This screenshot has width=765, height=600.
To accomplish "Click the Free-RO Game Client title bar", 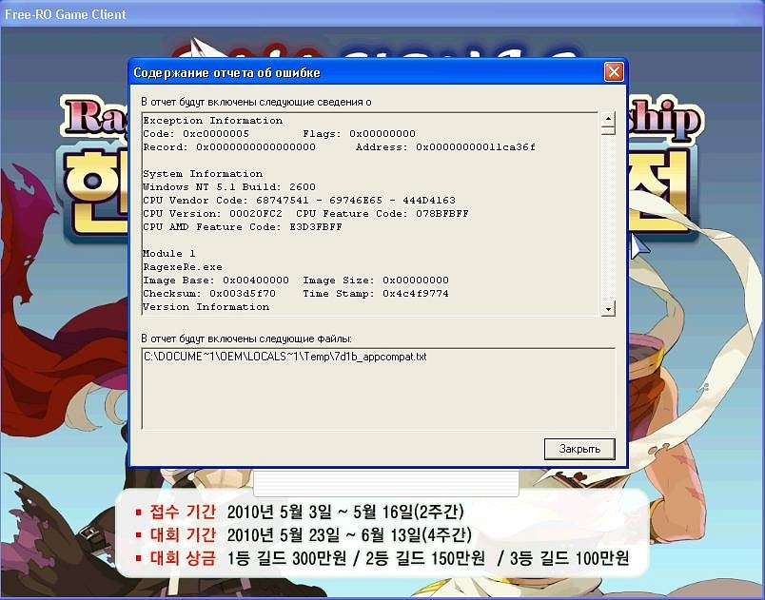I will (x=382, y=13).
